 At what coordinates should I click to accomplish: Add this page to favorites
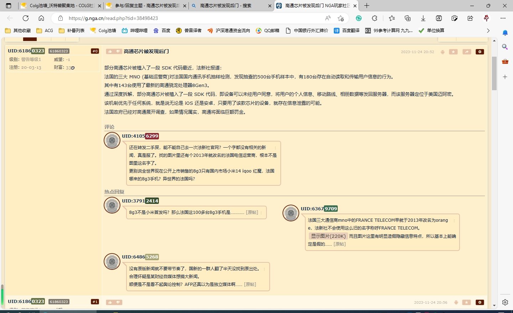click(341, 18)
